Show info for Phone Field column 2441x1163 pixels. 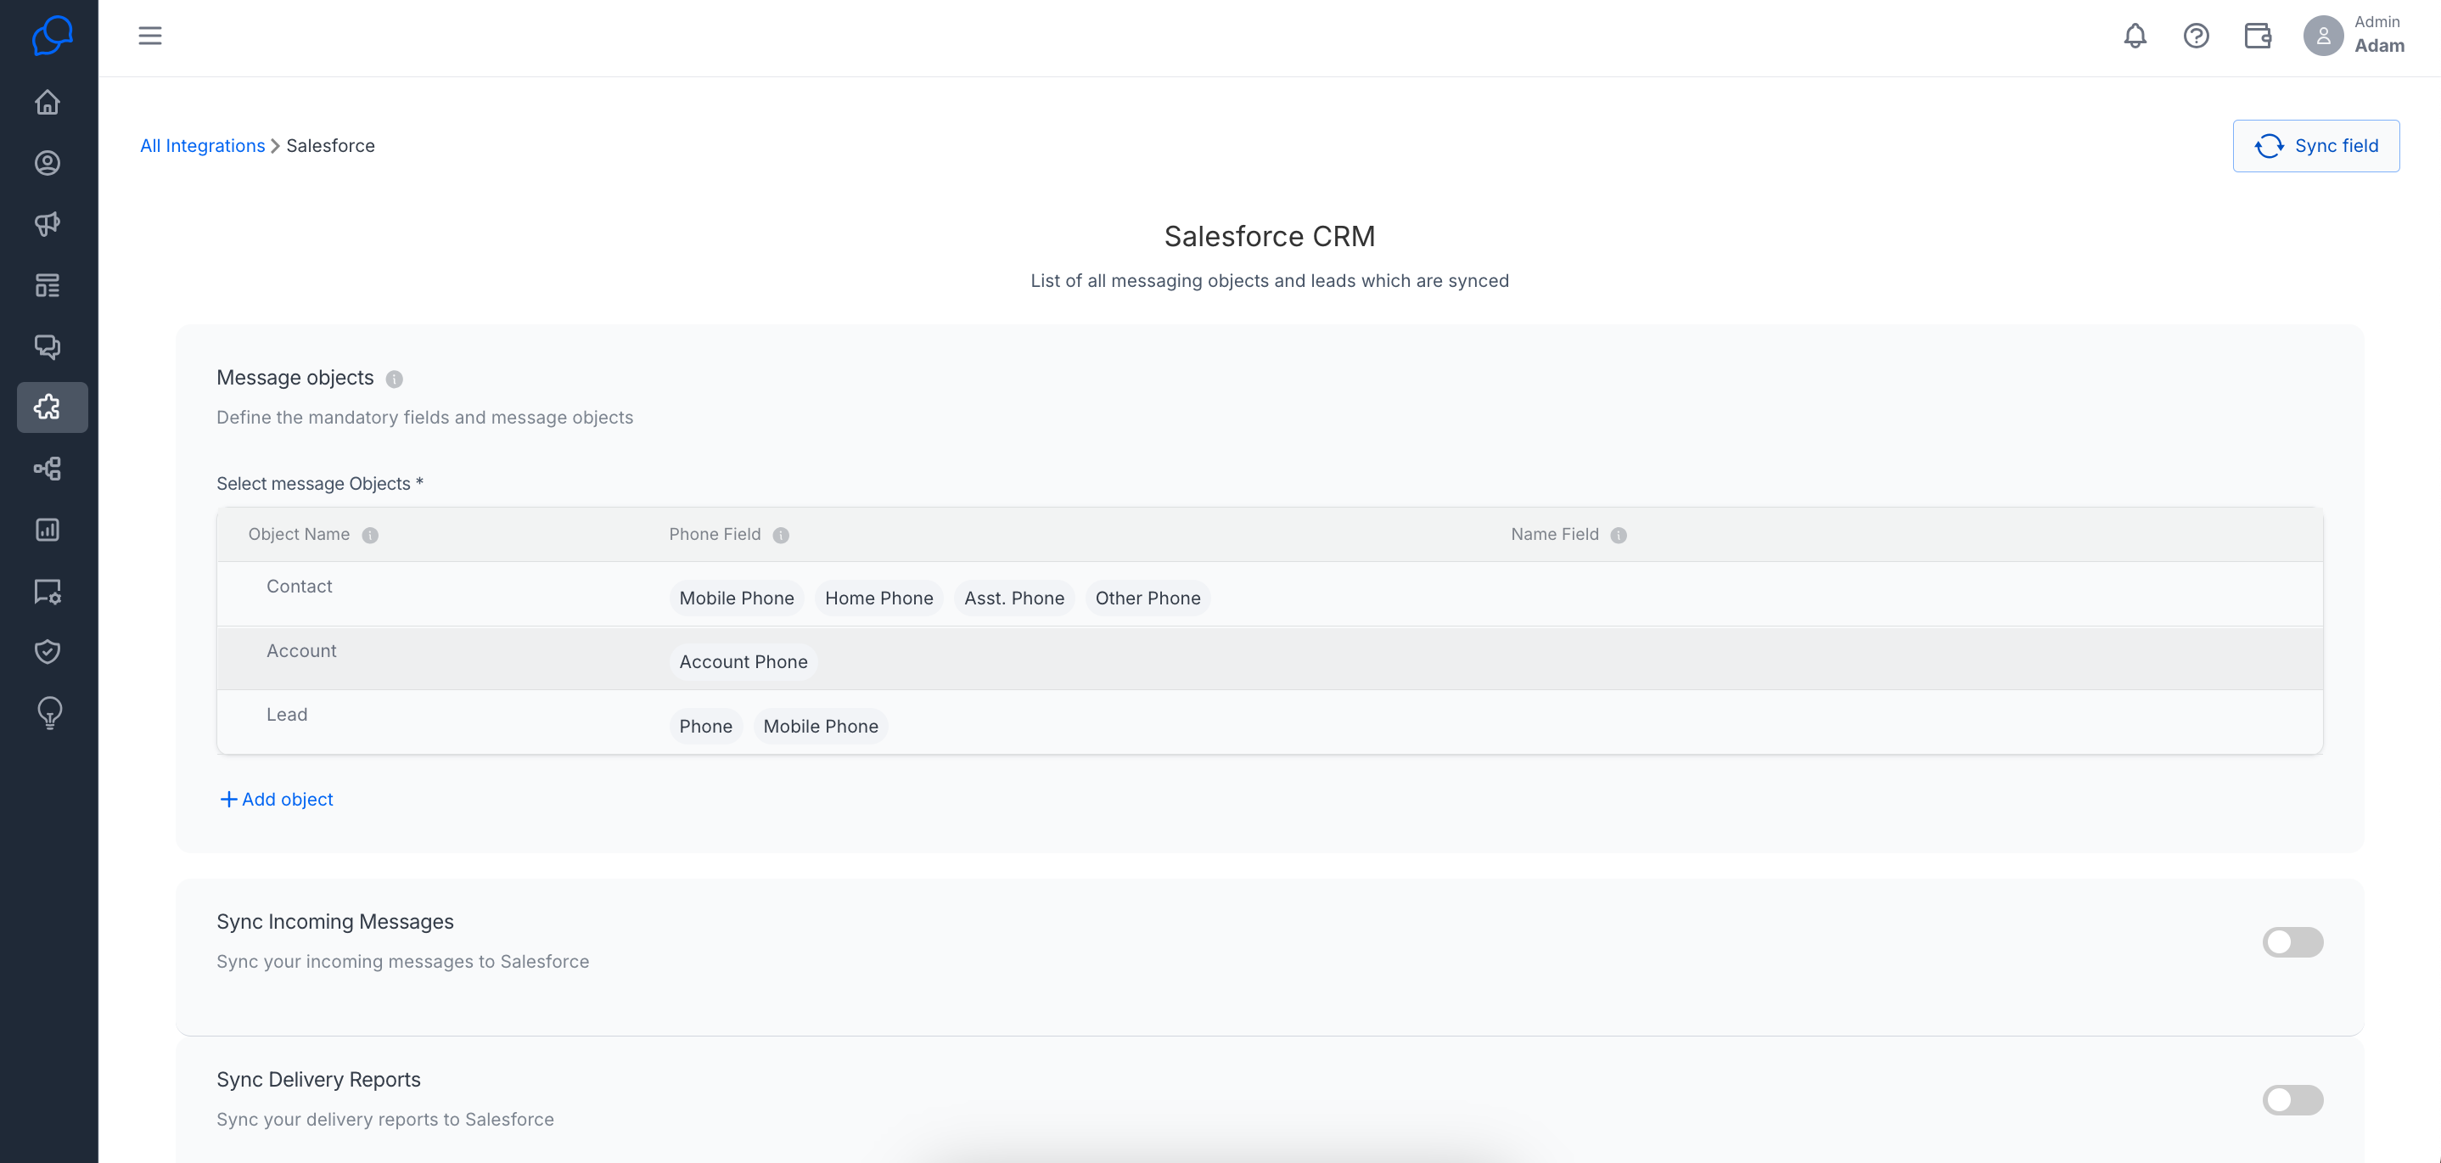point(781,536)
